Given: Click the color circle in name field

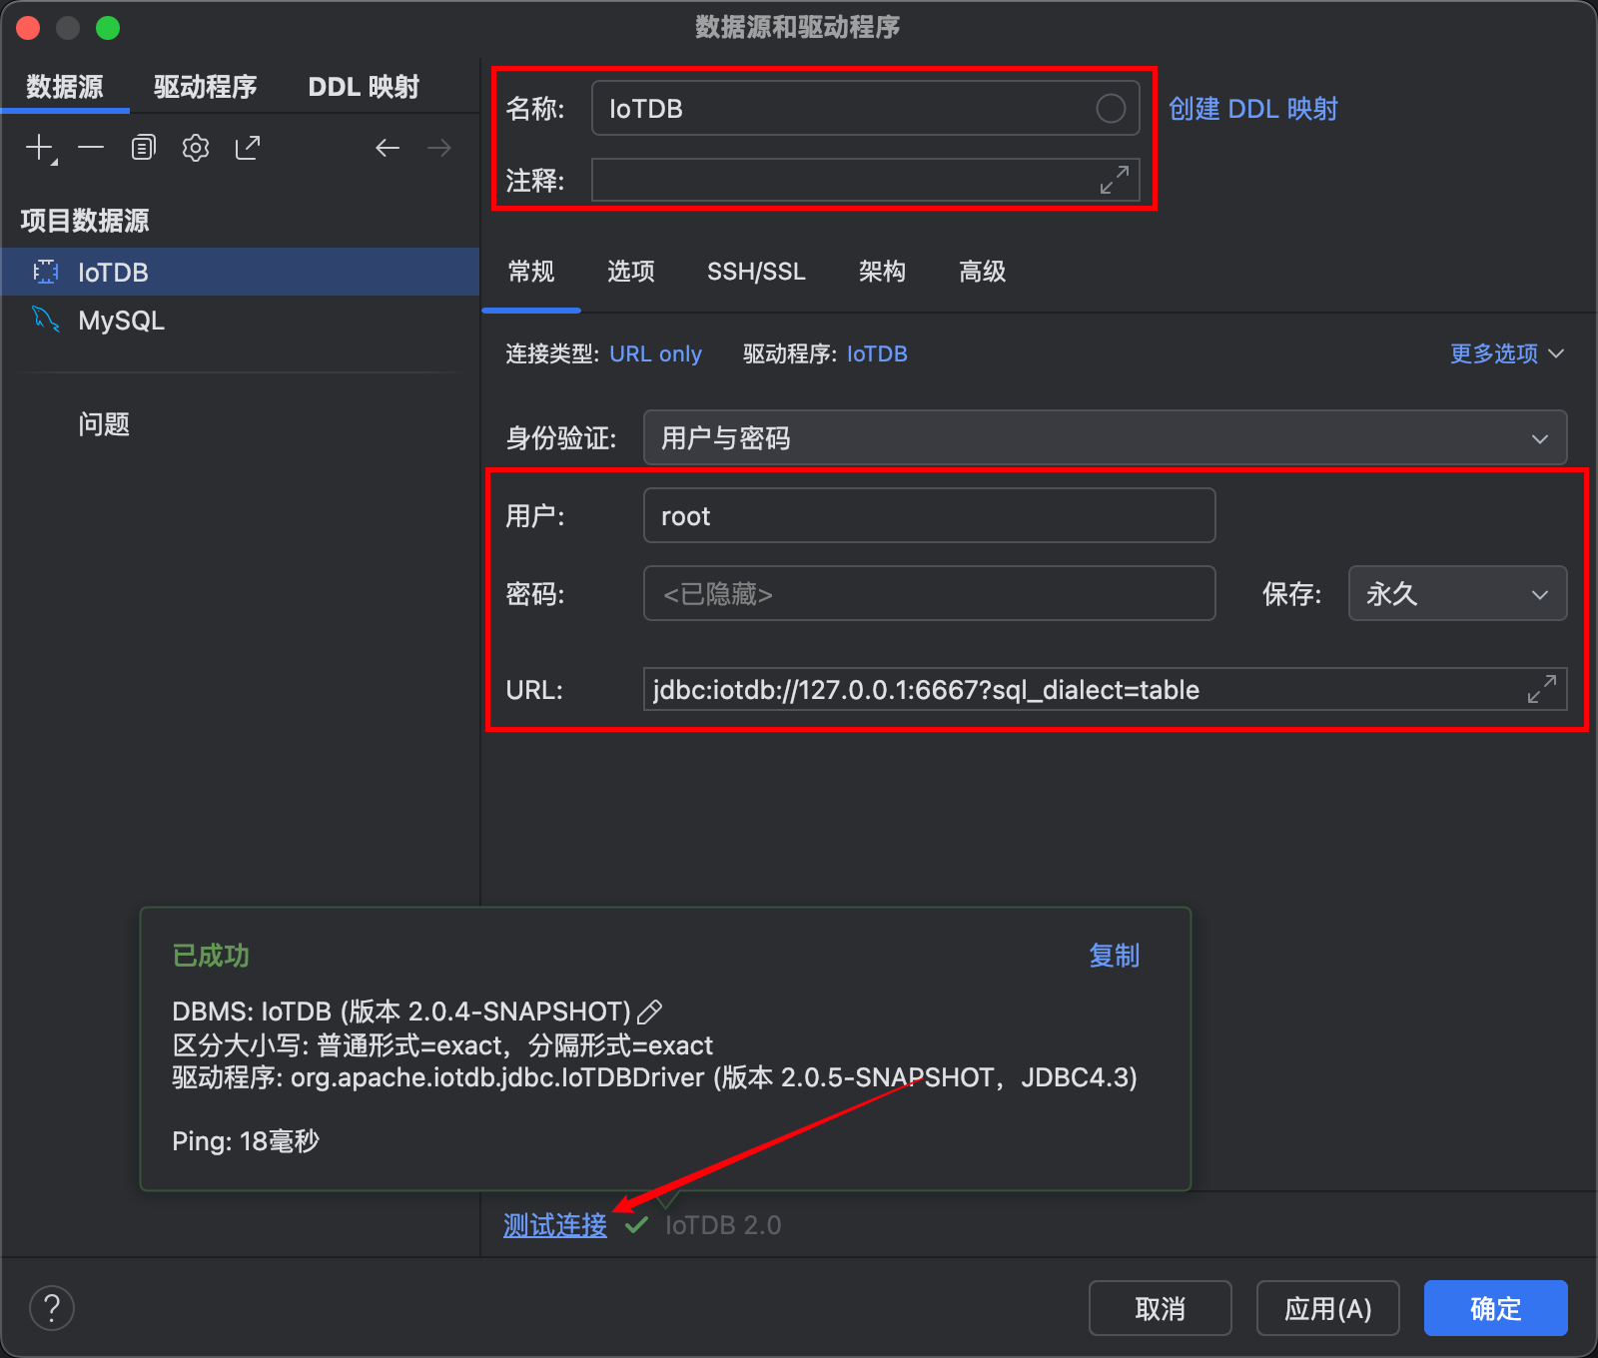Looking at the screenshot, I should pyautogui.click(x=1111, y=108).
